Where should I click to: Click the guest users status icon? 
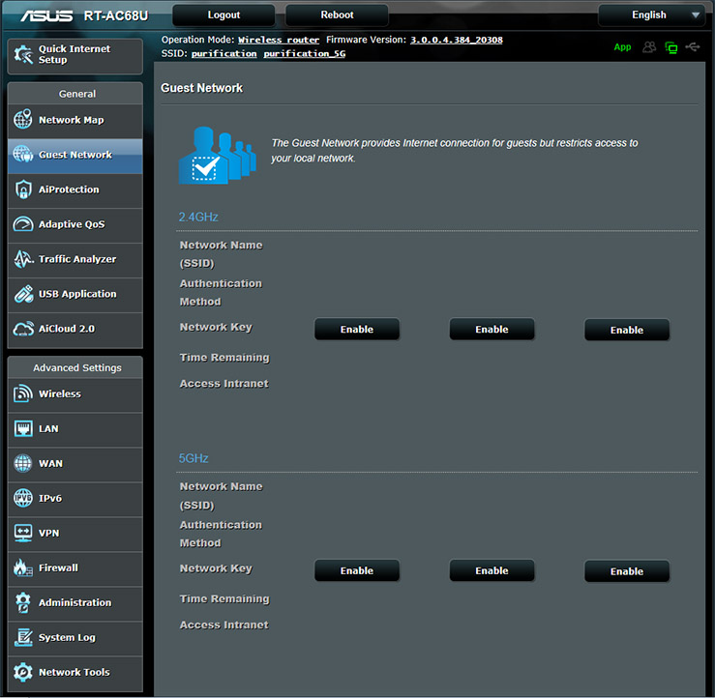(649, 47)
